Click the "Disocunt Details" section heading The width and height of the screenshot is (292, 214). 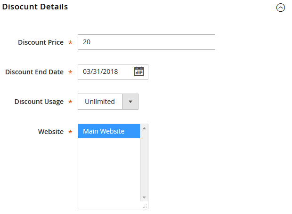tap(35, 7)
